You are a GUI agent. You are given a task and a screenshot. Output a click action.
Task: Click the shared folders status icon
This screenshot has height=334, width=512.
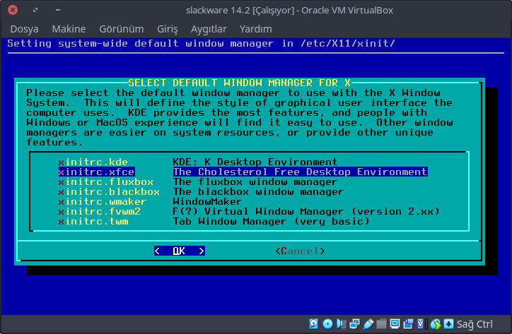pyautogui.click(x=381, y=323)
